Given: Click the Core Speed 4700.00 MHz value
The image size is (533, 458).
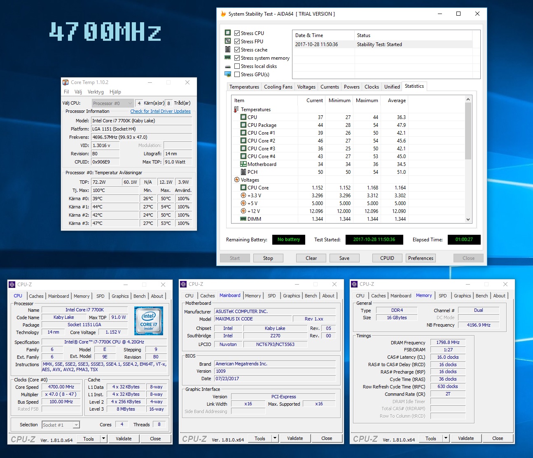Looking at the screenshot, I should pyautogui.click(x=61, y=387).
